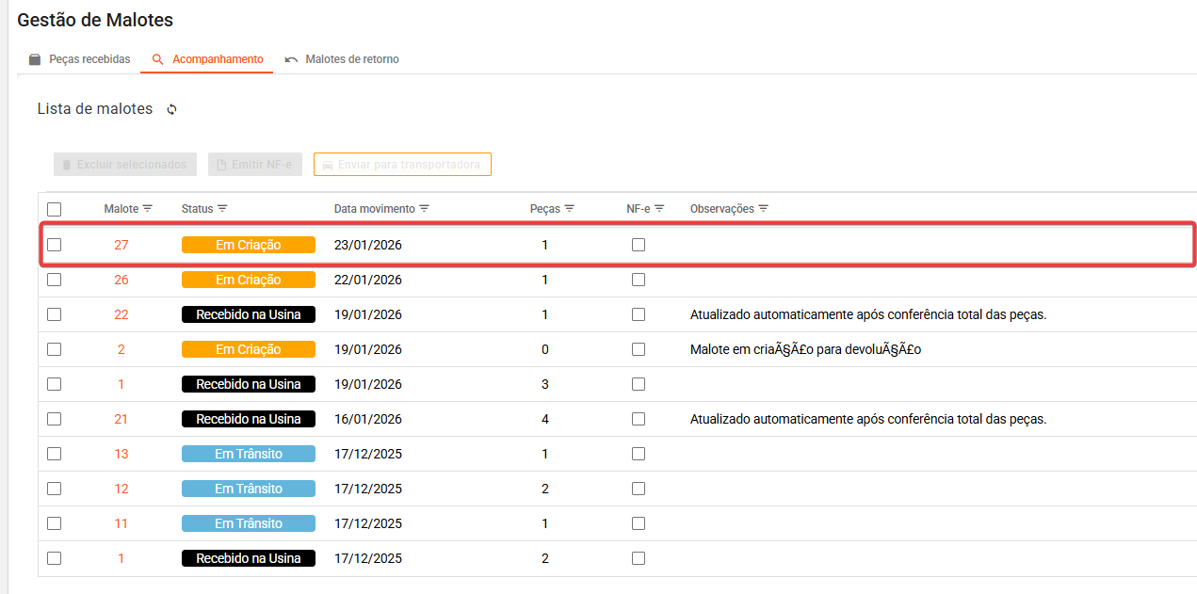Click the refresh icon beside Lista de malotes
The image size is (1197, 594).
point(171,109)
